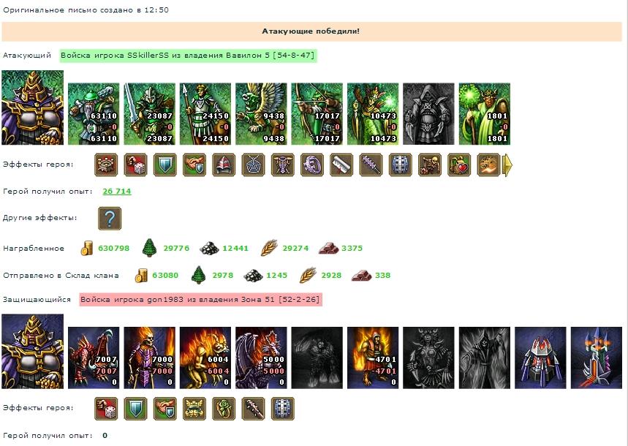Viewport: 628px width, 446px height.
Task: Click the attacker's dice luck effect icon
Action: tap(135, 165)
